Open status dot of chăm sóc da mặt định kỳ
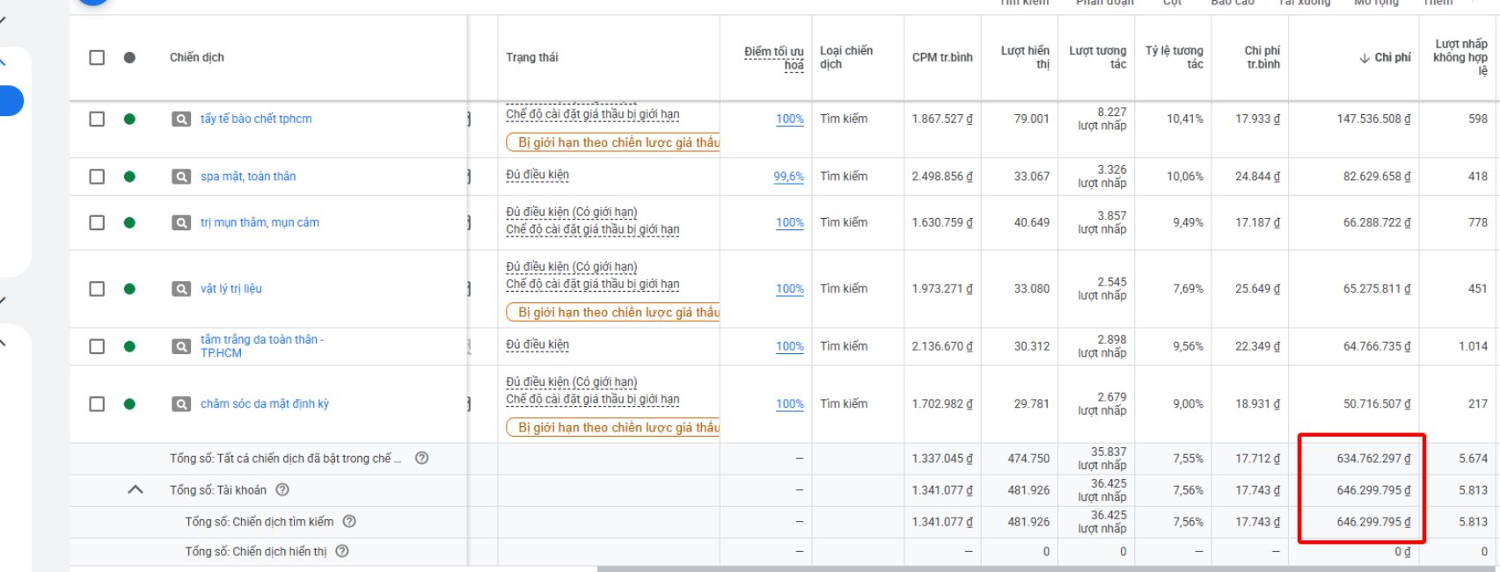Image resolution: width=1500 pixels, height=572 pixels. (129, 404)
